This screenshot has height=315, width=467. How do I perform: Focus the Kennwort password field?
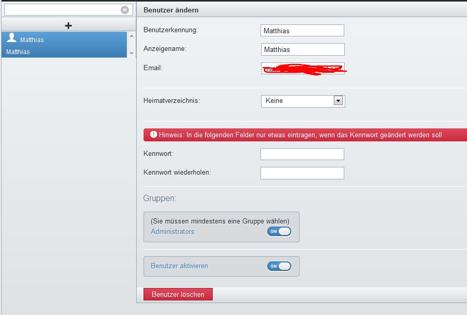coord(302,154)
